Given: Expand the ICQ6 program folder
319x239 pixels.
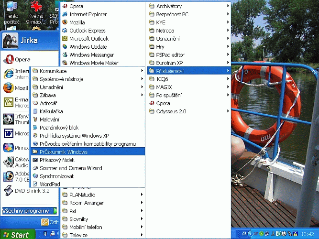Looking at the screenshot, I should coord(189,79).
